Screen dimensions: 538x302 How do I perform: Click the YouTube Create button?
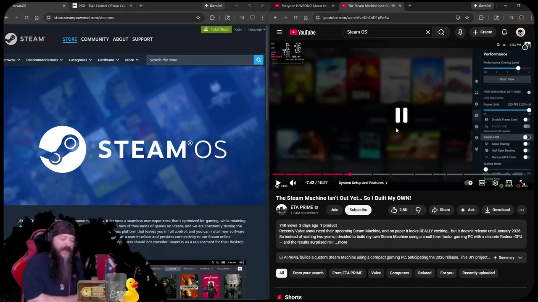tap(482, 32)
